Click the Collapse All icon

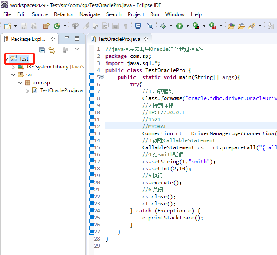point(42,50)
